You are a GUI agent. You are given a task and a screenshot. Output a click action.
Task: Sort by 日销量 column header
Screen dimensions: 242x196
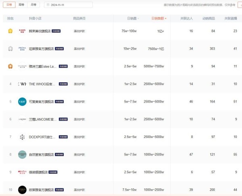tap(133, 19)
